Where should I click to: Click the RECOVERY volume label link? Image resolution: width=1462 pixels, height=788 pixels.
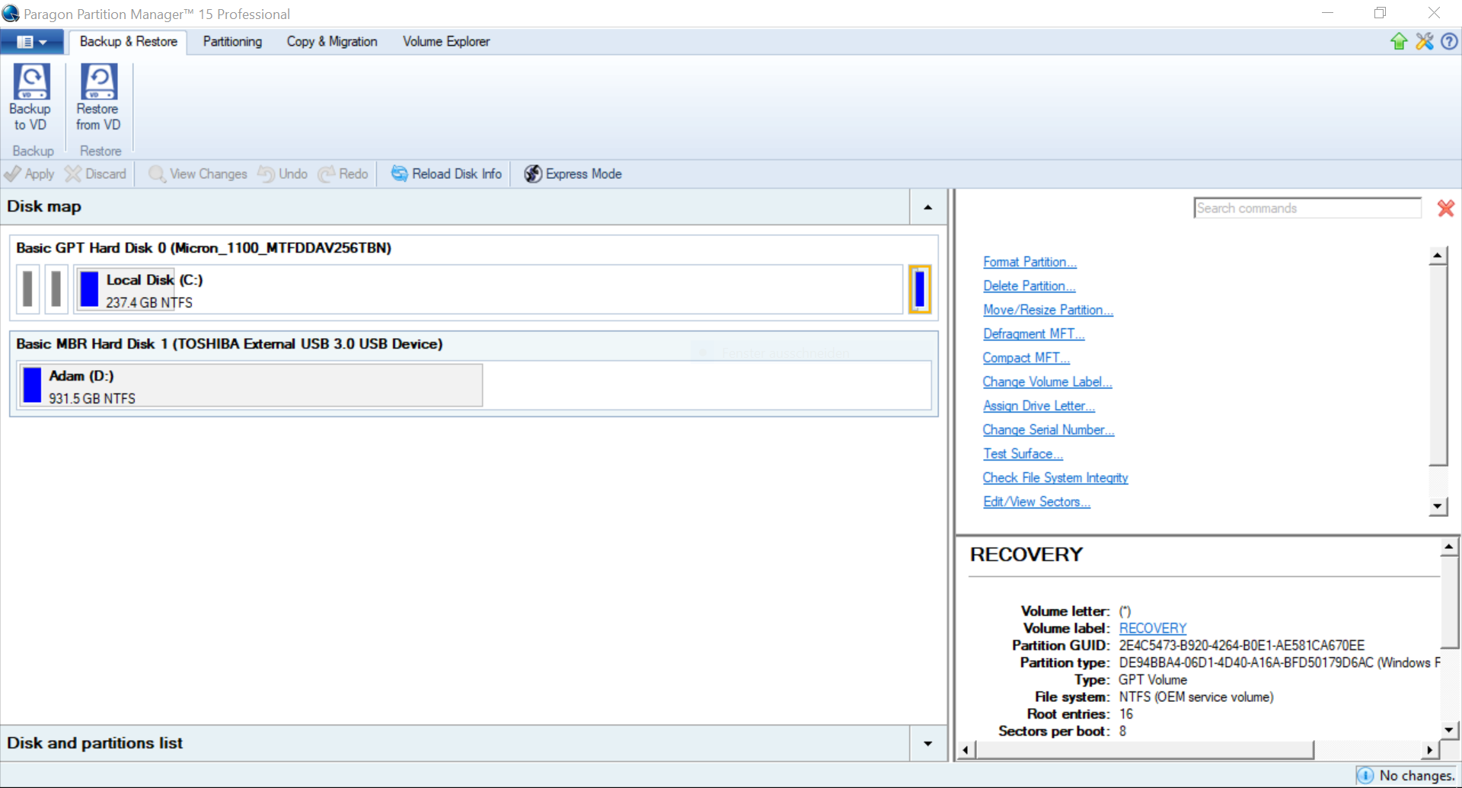click(x=1153, y=629)
